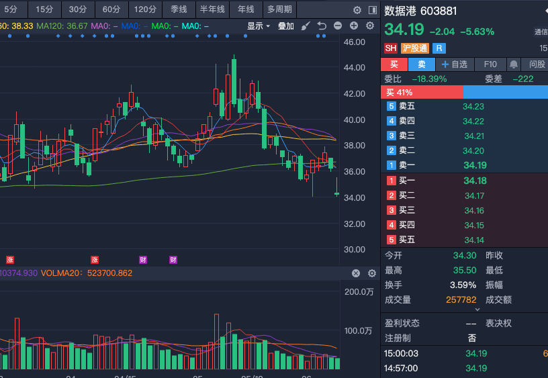
Task: Click the first red 涨 marker
Action: (10, 260)
